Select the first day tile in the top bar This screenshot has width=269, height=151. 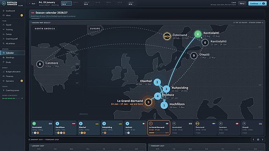(67, 3)
